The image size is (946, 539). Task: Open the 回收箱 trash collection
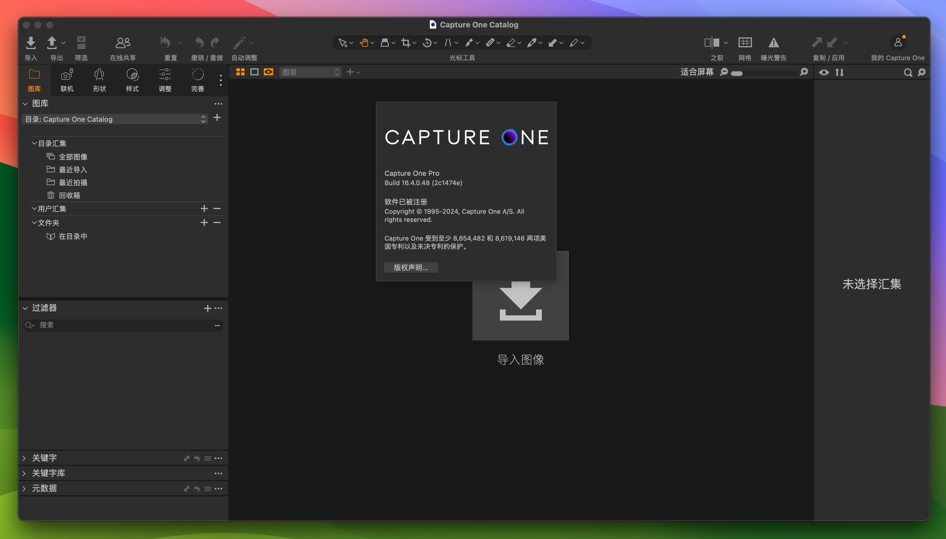coord(64,195)
